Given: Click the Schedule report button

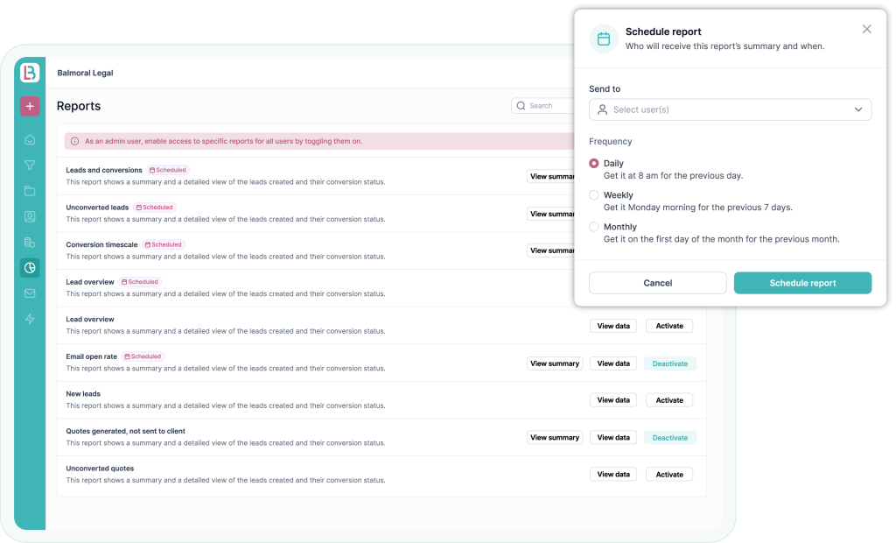Looking at the screenshot, I should [802, 283].
